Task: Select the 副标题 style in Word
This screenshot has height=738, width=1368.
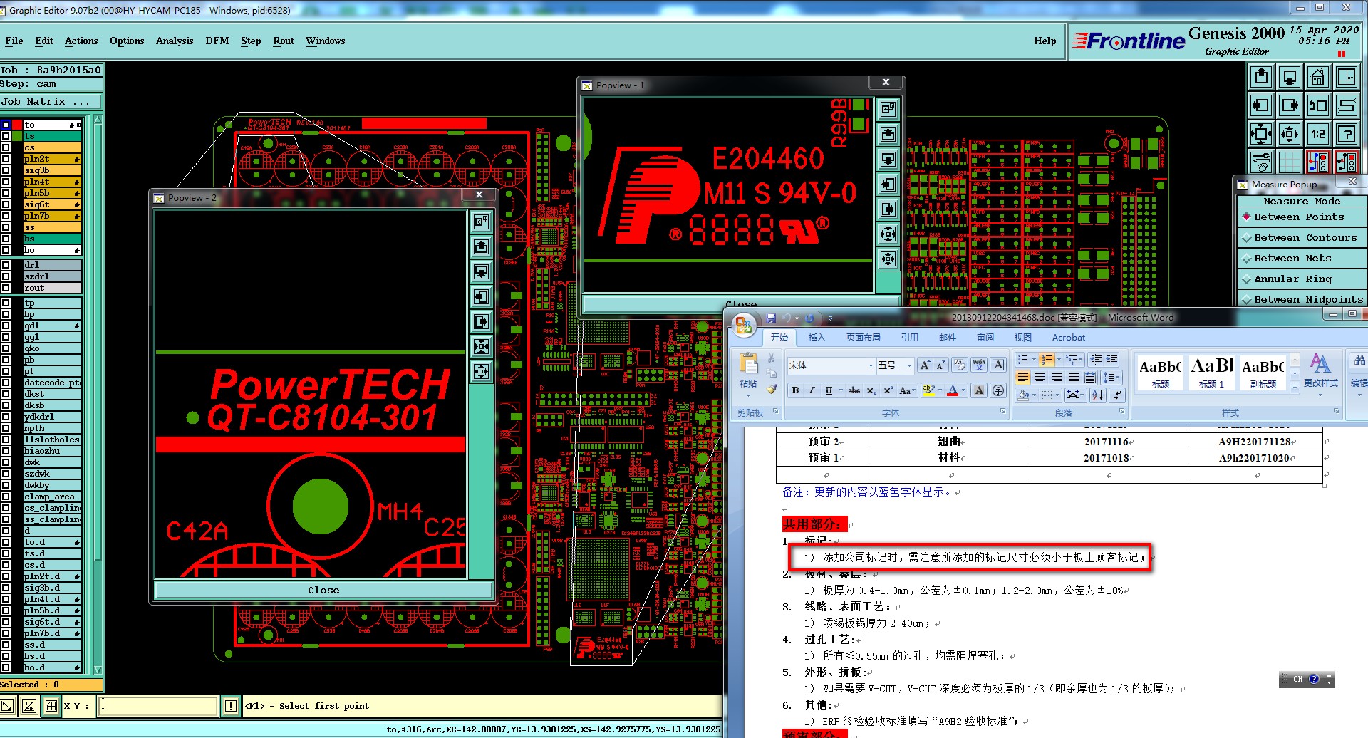Action: pyautogui.click(x=1263, y=373)
